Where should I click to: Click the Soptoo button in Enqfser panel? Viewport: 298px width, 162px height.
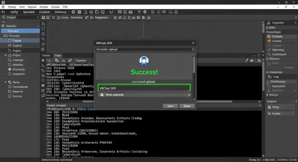coord(281,114)
